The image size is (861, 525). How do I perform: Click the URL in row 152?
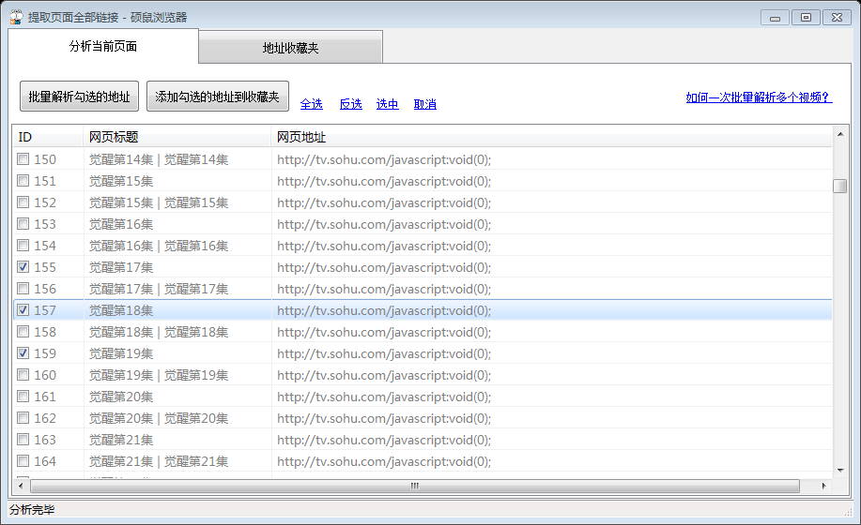[384, 202]
